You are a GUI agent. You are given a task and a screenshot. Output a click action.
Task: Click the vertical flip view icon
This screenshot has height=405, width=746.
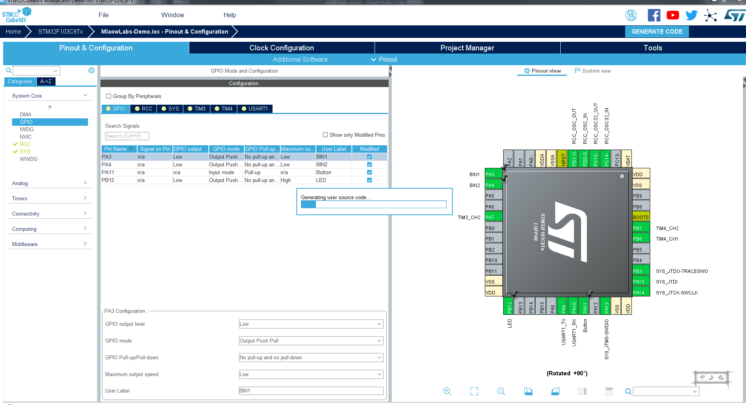[x=609, y=391]
